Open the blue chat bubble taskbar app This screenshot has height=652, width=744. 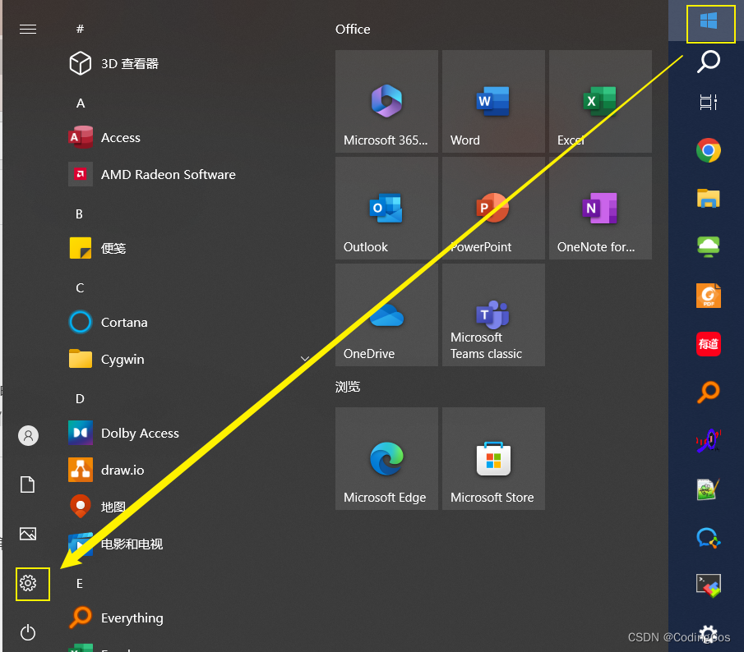709,538
